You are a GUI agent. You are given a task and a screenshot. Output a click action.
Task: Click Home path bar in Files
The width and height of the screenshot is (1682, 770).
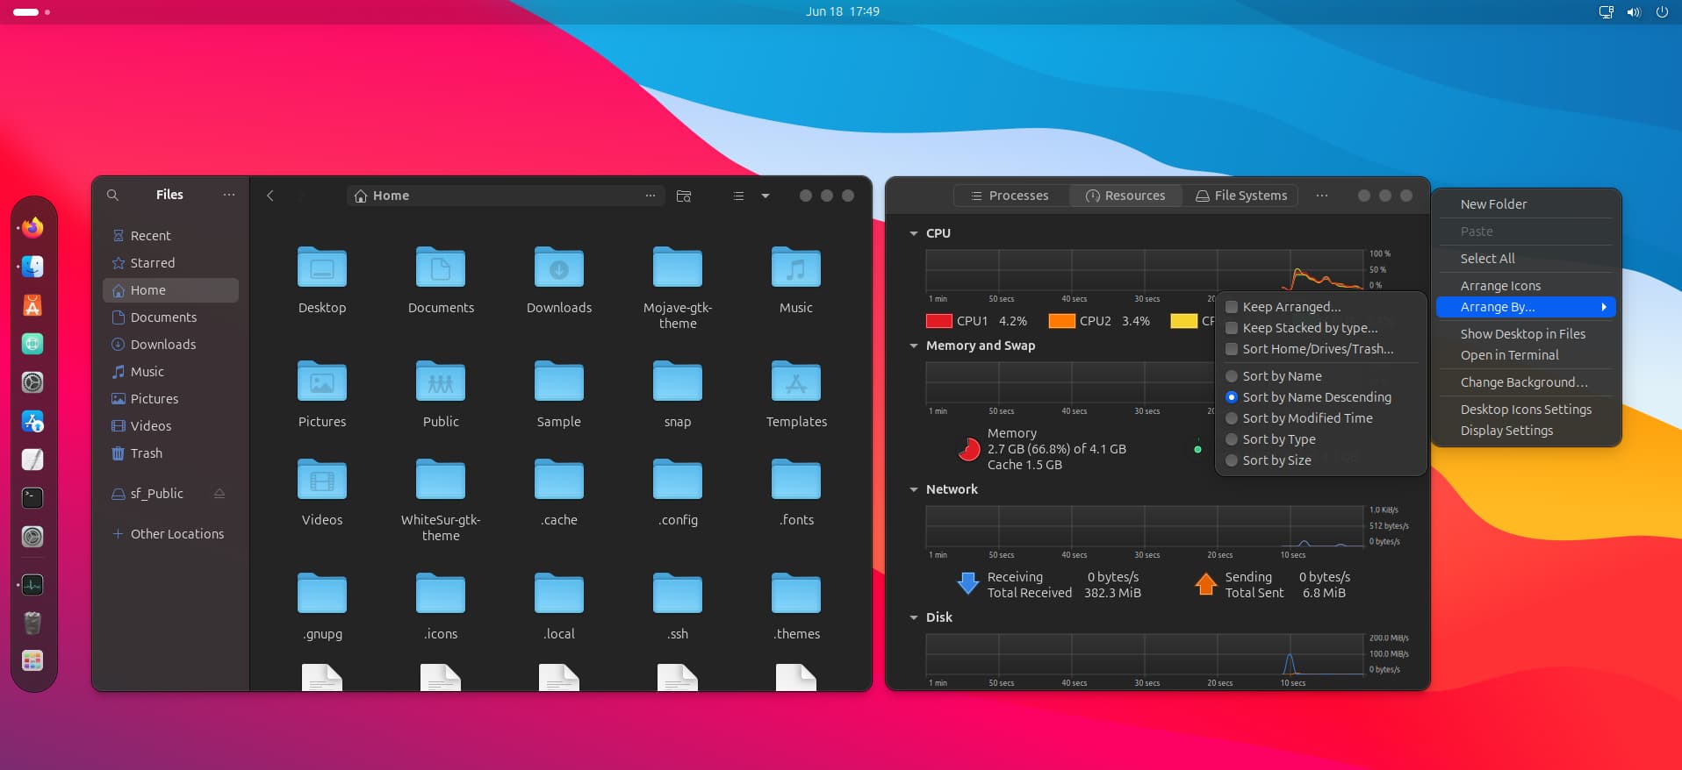(x=505, y=196)
